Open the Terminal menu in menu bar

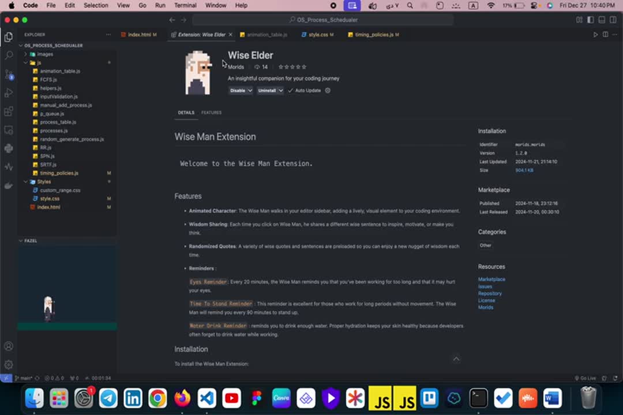[x=185, y=6]
